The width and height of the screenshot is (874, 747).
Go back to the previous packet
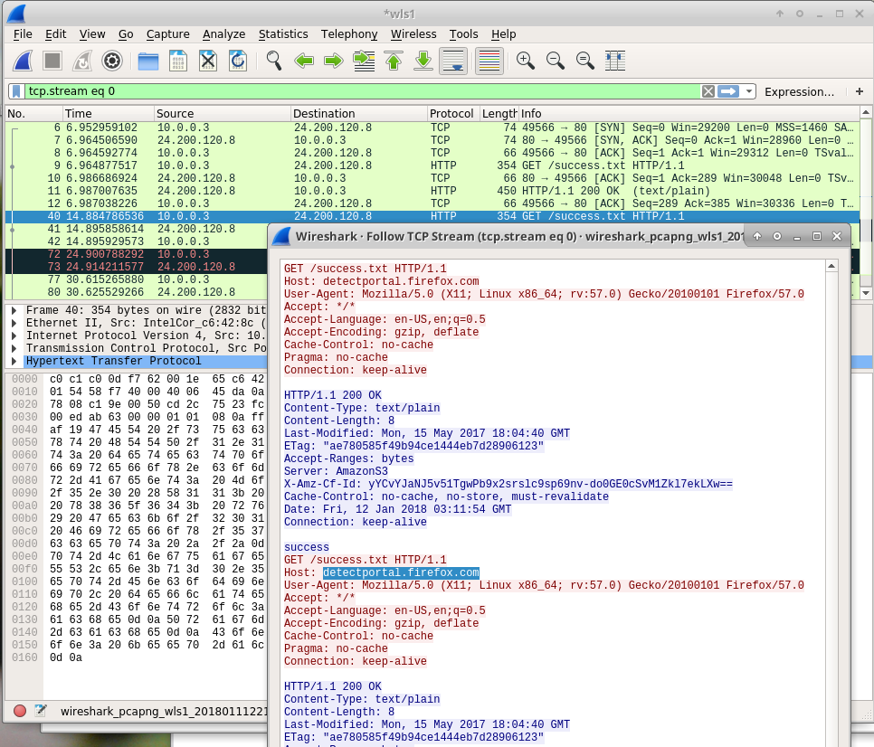(304, 61)
